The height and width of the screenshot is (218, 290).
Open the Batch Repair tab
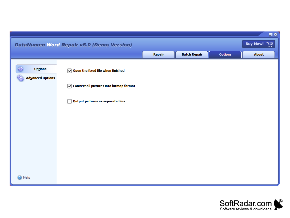(x=192, y=54)
